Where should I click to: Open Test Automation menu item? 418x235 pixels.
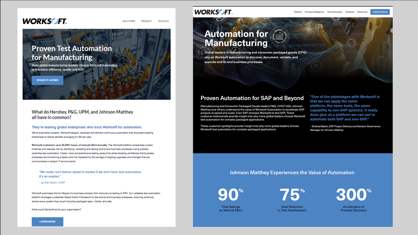[x=335, y=12]
